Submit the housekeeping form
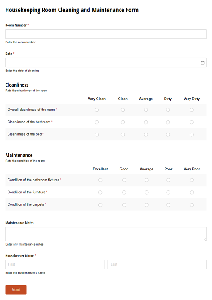 (x=16, y=290)
